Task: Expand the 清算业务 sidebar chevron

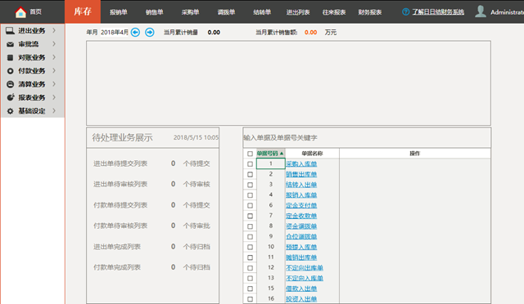Action: pos(54,83)
